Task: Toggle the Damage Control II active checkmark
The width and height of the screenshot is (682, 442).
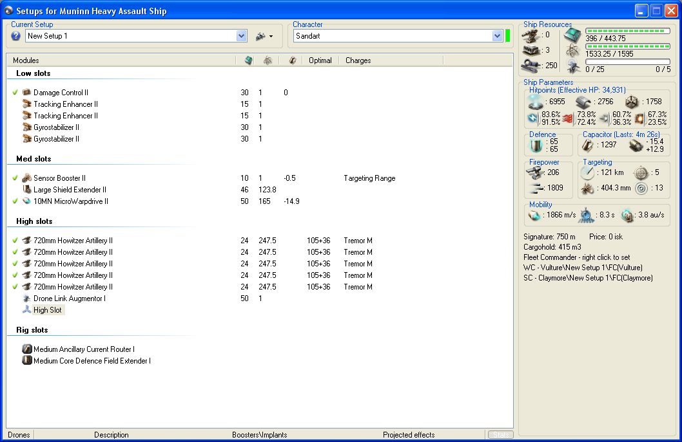Action: click(x=15, y=93)
